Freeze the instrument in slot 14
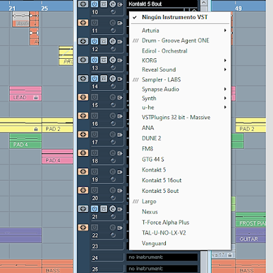 83,79
